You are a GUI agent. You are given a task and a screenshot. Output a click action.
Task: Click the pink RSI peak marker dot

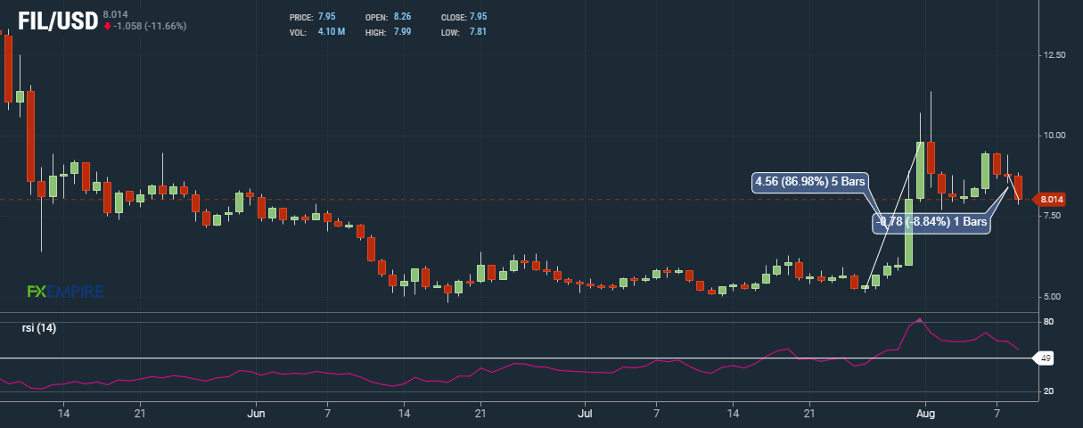919,319
